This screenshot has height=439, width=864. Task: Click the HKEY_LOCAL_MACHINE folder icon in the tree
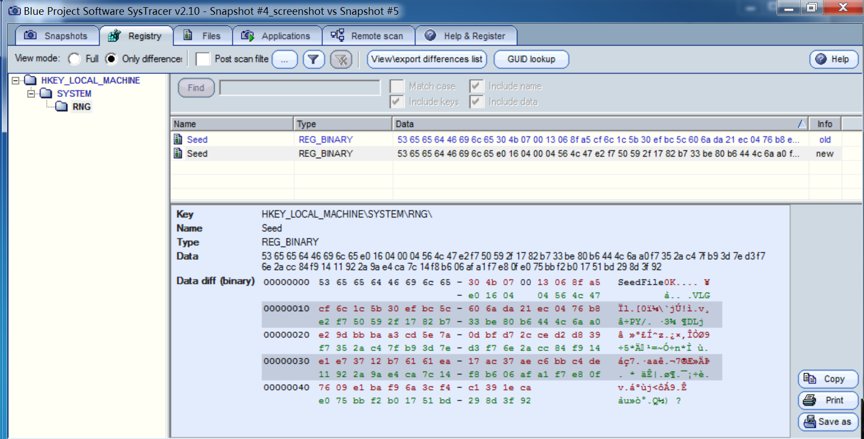click(x=31, y=80)
